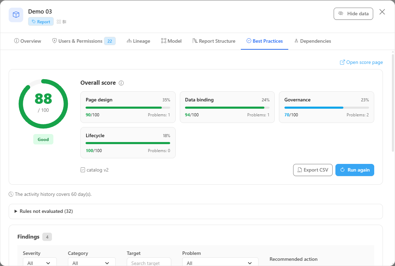Click the Demo 03 cube icon
This screenshot has width=395, height=266.
[x=16, y=15]
